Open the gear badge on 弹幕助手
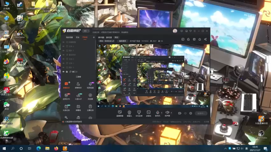 tap(69, 82)
